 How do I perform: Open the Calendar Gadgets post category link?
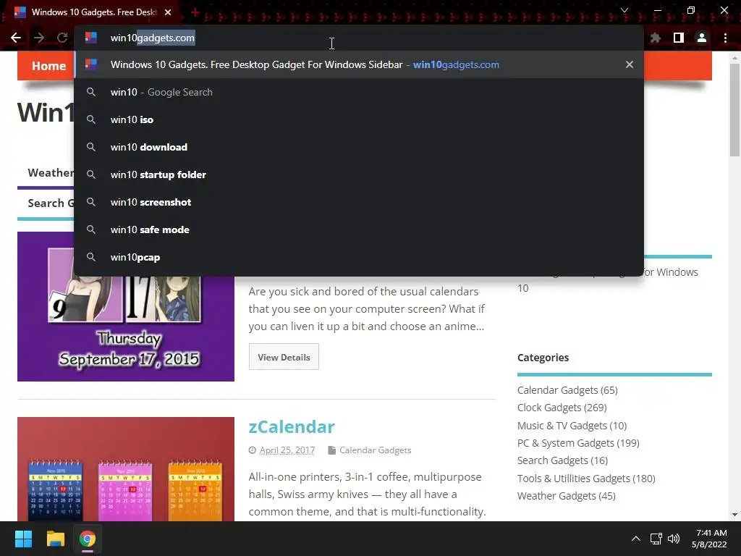pos(376,450)
